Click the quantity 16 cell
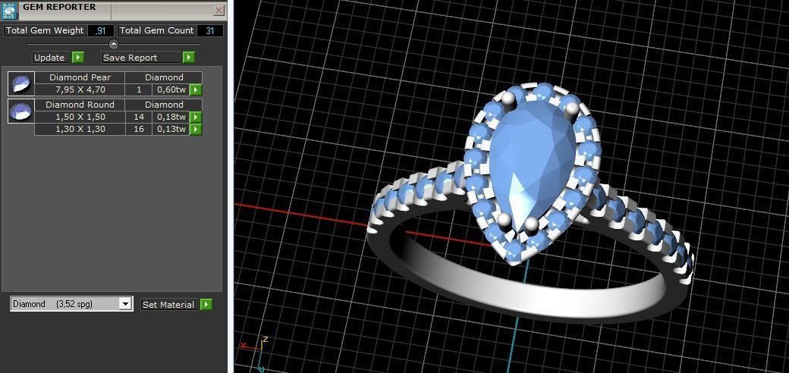 [138, 129]
